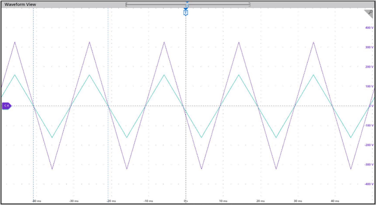
Task: Click the left bracket of record overview bar
Action: coord(127,4)
